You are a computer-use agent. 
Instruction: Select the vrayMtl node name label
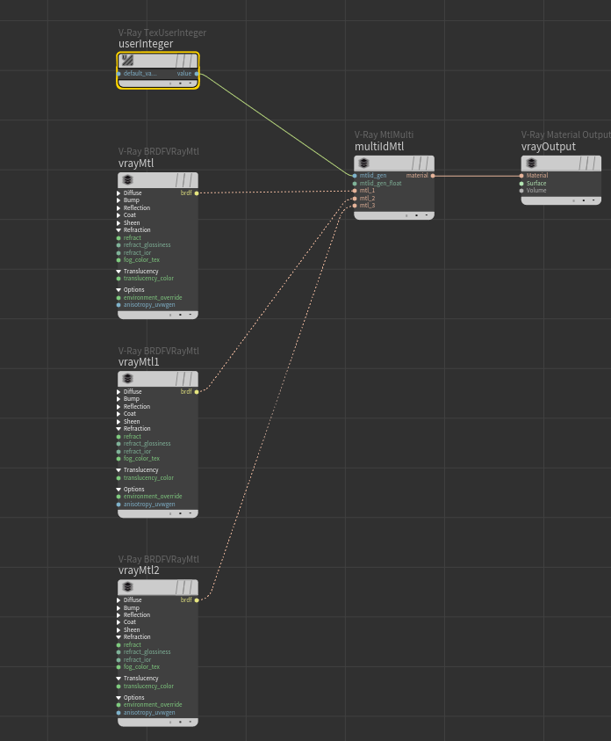point(136,163)
